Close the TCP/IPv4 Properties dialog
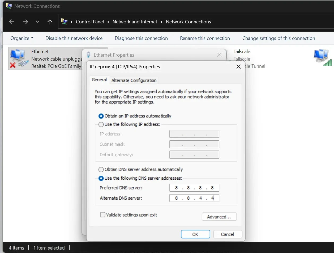The height and width of the screenshot is (253, 334). pyautogui.click(x=238, y=67)
